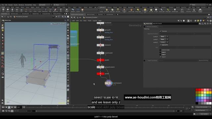Select the Ambient Light bulb shelf tool
Viewport: 212px width, 119px height.
click(175, 10)
